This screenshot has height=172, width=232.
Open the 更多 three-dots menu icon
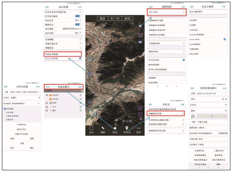pyautogui.click(x=139, y=128)
